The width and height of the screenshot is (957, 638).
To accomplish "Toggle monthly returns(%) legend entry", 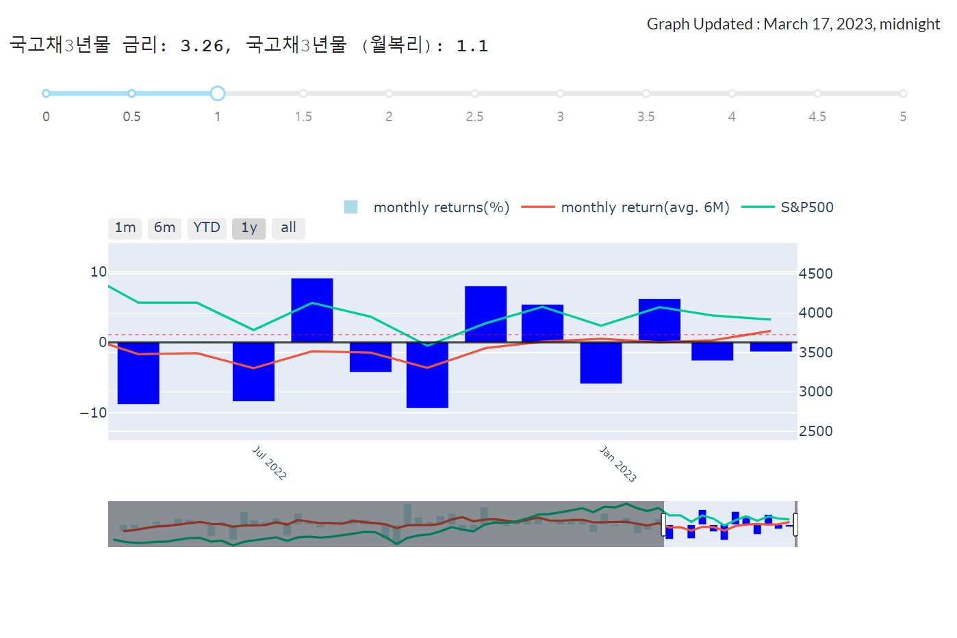I will [x=426, y=207].
